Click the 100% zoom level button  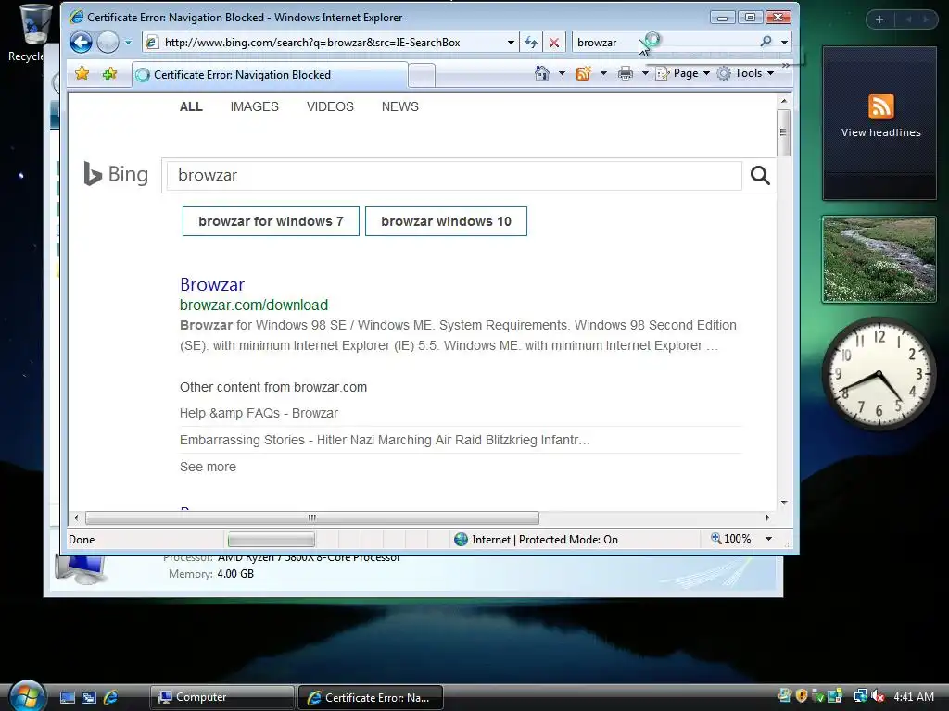[x=731, y=538]
